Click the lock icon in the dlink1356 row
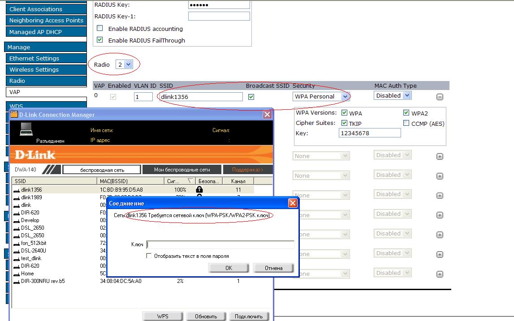This screenshot has height=321, width=514. click(200, 190)
